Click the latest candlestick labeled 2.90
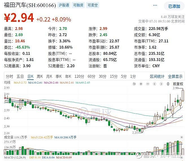Image resolution: width=187 pixels, height=161 pixels. click(183, 96)
